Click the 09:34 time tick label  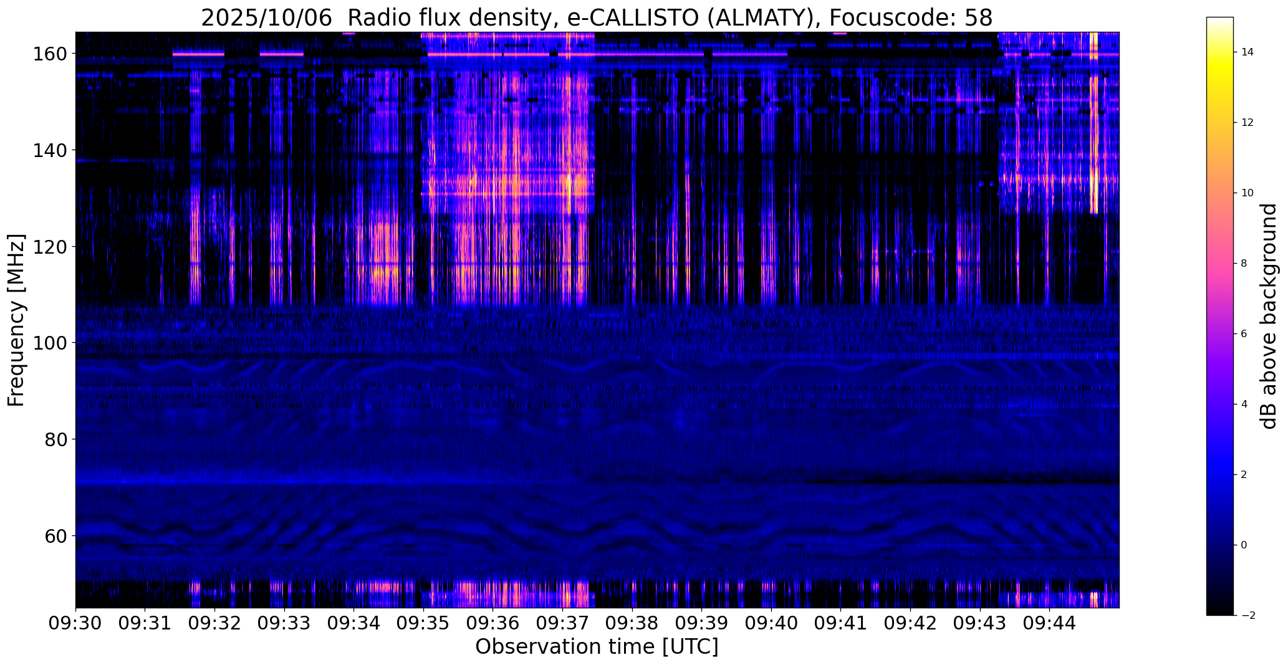coord(354,623)
